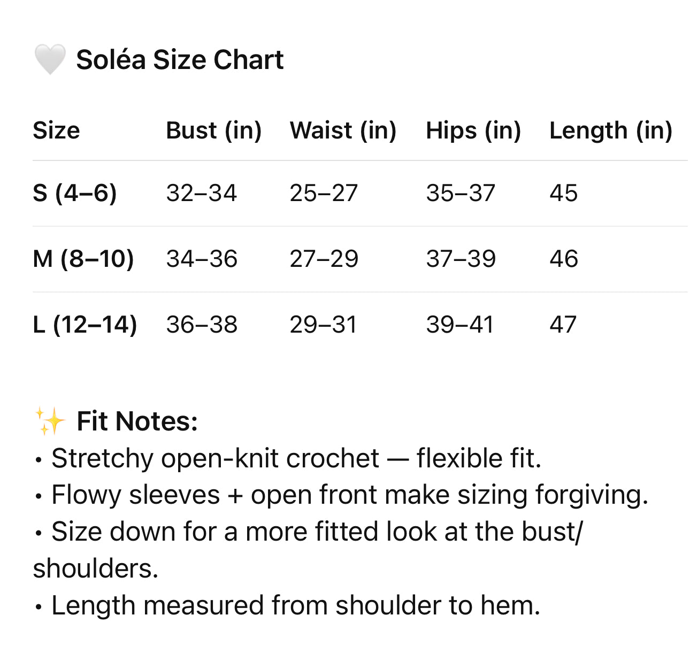Select the Flowy sleeves fit note line
690x669 pixels.
(x=349, y=495)
